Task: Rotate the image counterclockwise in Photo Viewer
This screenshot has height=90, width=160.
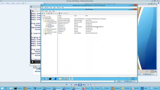Action: [88, 84]
